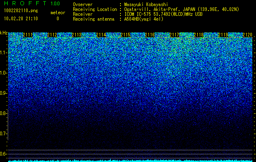Click the 0.9 kHz axis tick label
The image size is (256, 162).
(x=3, y=93)
